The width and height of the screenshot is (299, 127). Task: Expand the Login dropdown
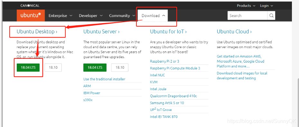tap(266, 6)
